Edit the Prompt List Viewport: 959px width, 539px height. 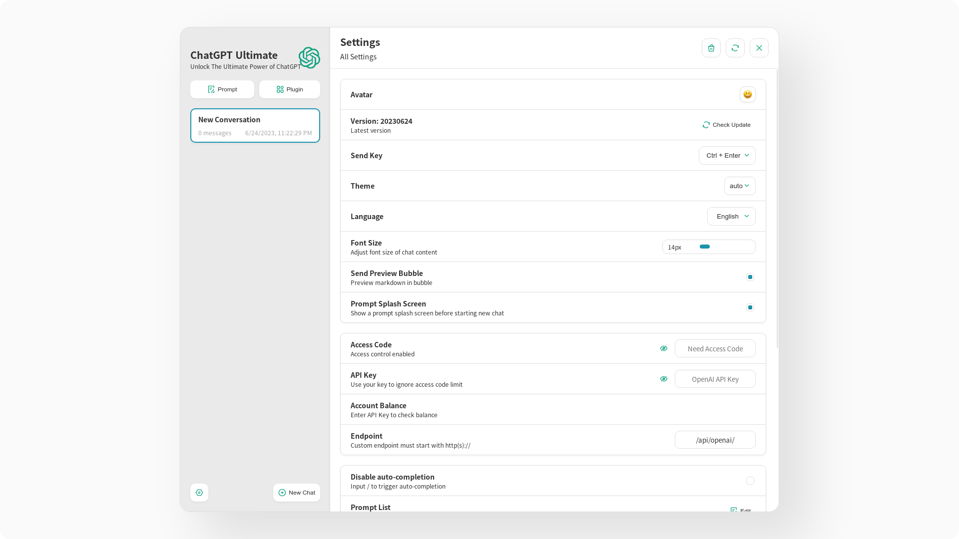click(741, 510)
